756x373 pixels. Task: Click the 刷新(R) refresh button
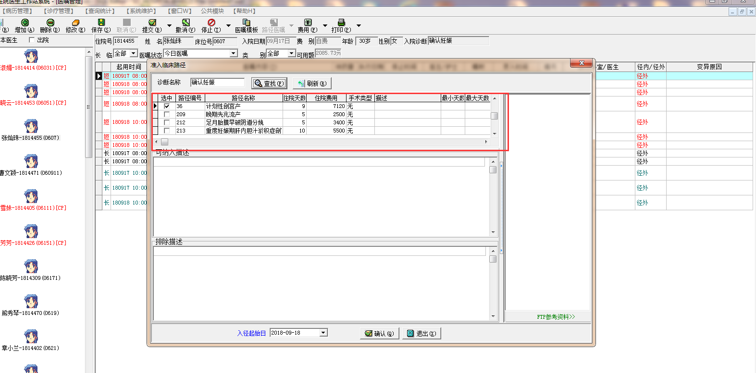click(x=312, y=84)
